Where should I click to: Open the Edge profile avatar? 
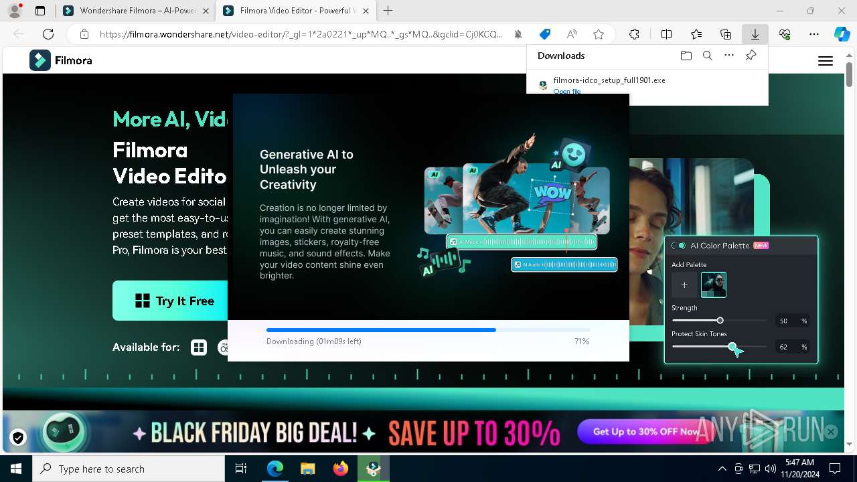pos(14,11)
